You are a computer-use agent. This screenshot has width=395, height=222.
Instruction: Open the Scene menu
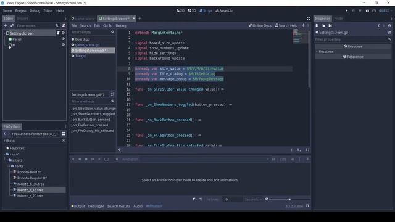(x=7, y=11)
